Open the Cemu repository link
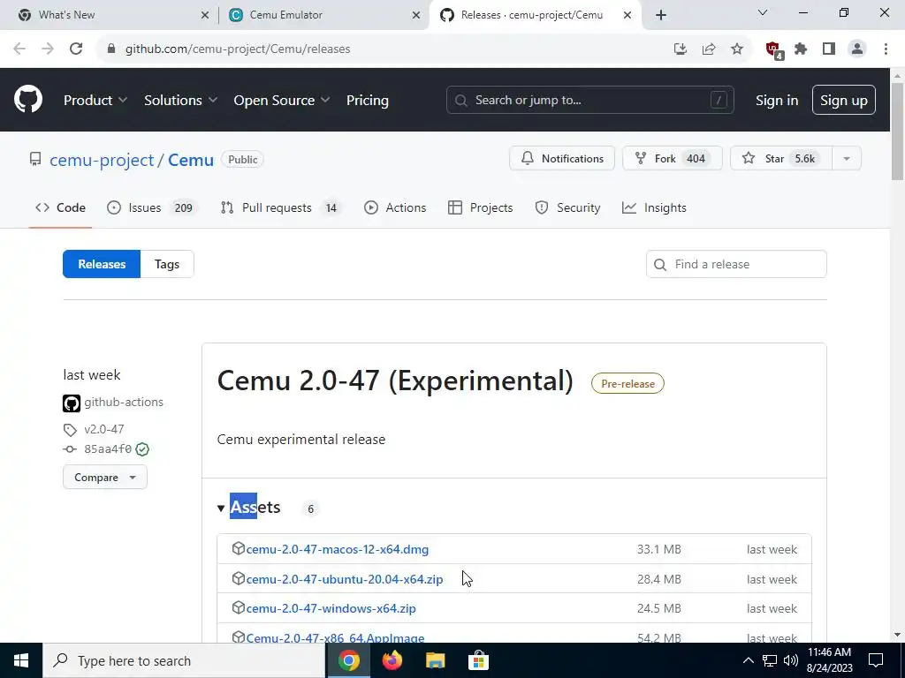905x678 pixels. (191, 160)
